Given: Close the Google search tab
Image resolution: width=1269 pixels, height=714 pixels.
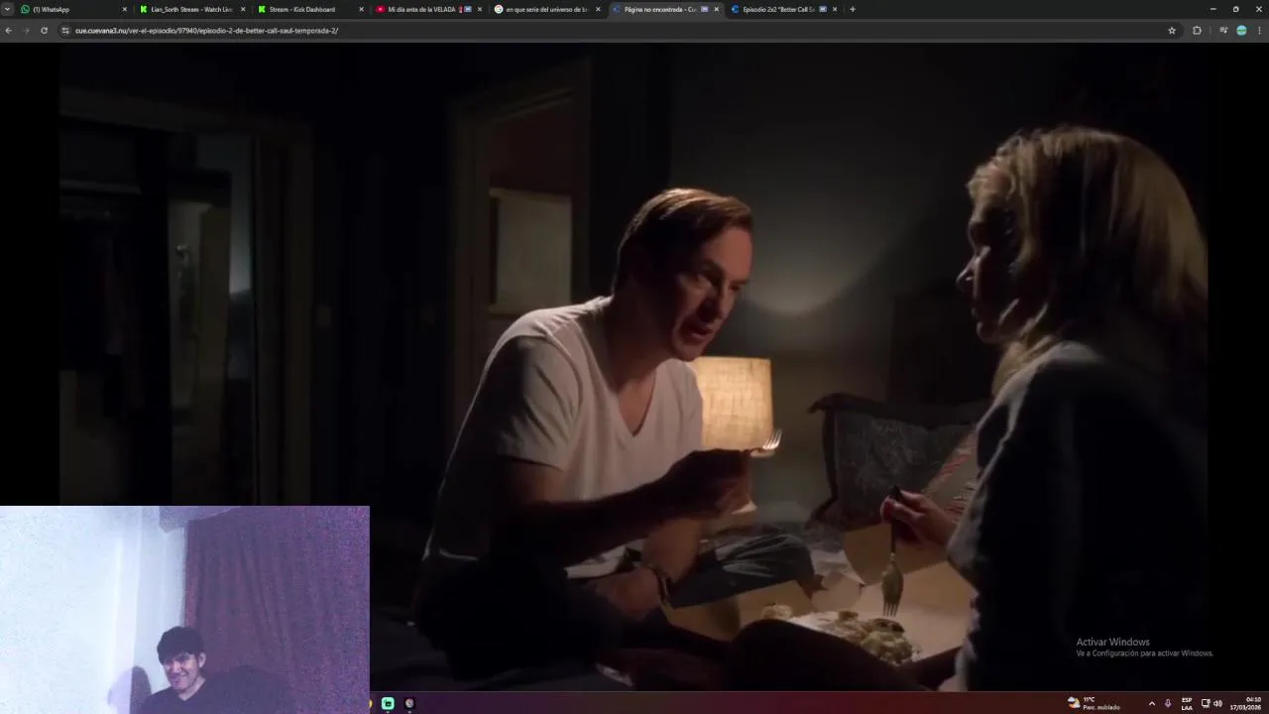Looking at the screenshot, I should (598, 9).
